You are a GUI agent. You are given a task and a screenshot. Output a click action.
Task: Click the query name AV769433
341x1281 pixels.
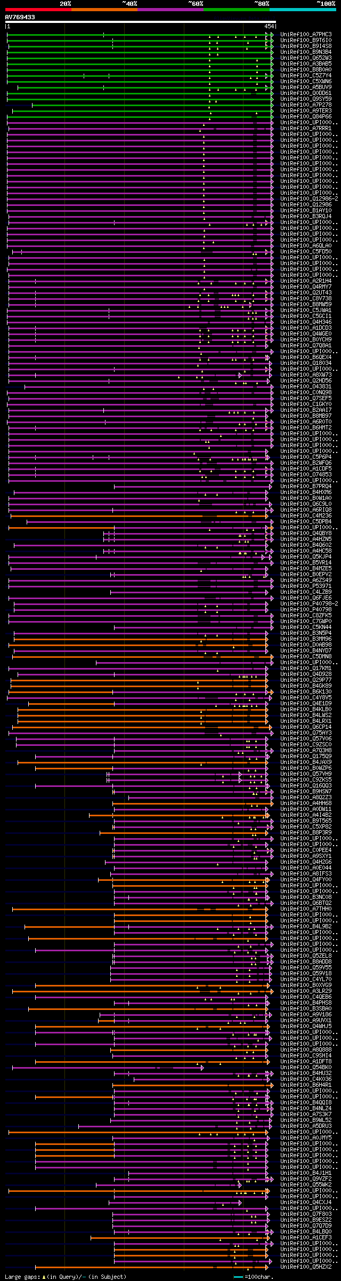(20, 17)
